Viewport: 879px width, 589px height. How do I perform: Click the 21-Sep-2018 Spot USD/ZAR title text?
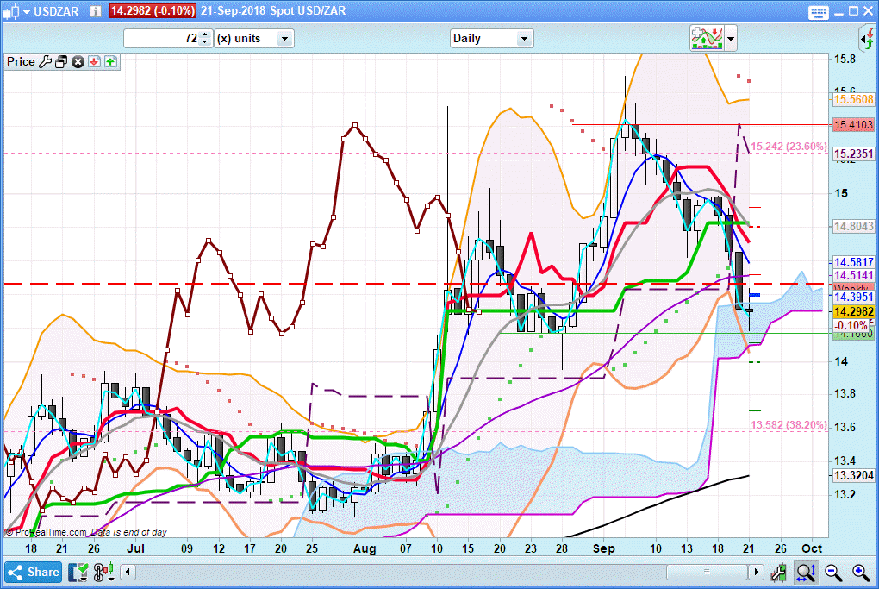pyautogui.click(x=273, y=10)
